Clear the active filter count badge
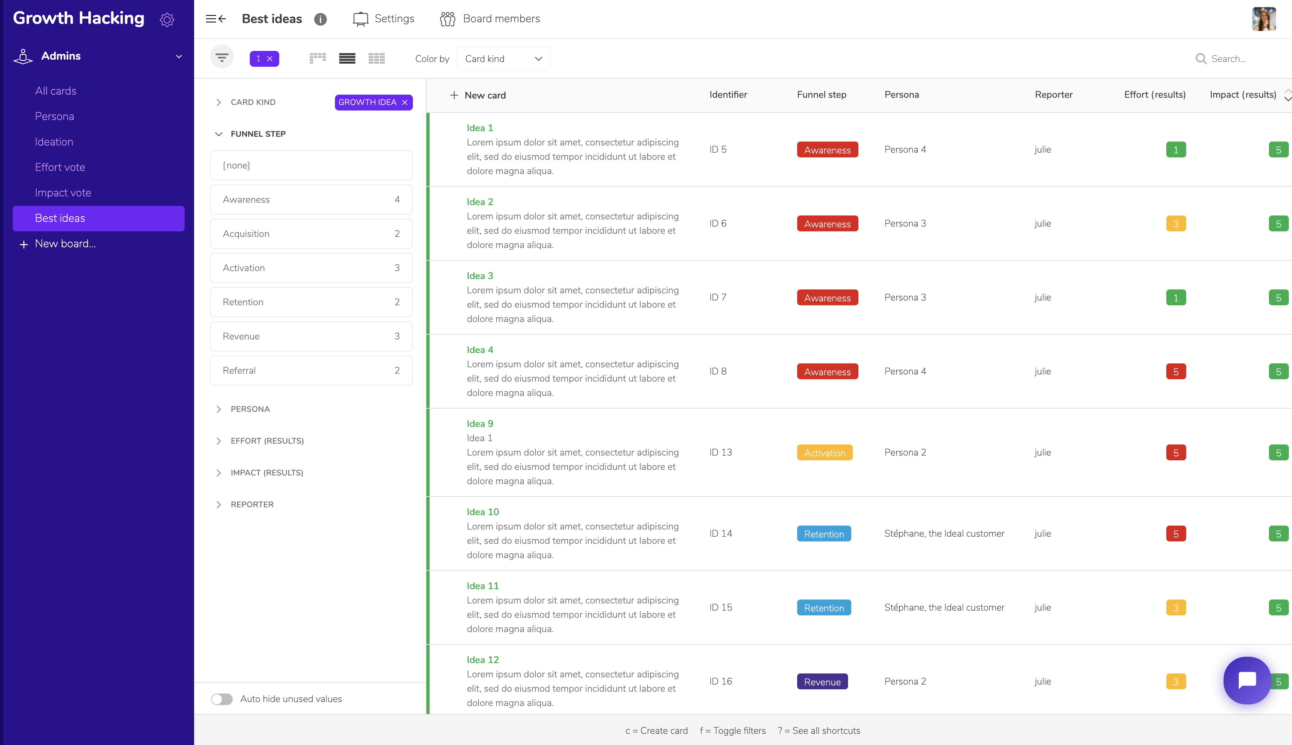Screen dimensions: 1292x745 [270, 58]
